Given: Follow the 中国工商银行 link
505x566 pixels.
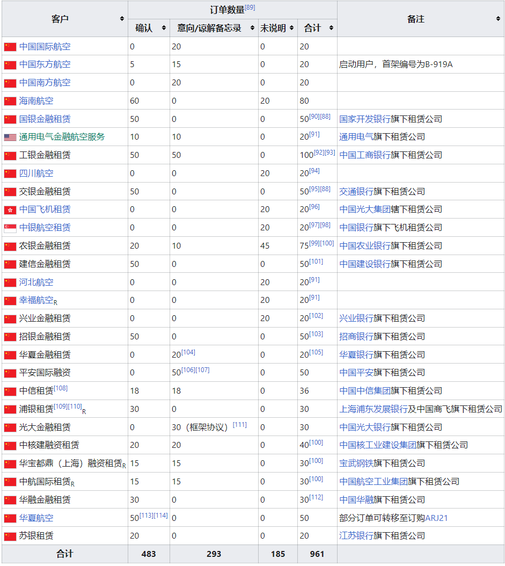Looking at the screenshot, I should coord(365,155).
